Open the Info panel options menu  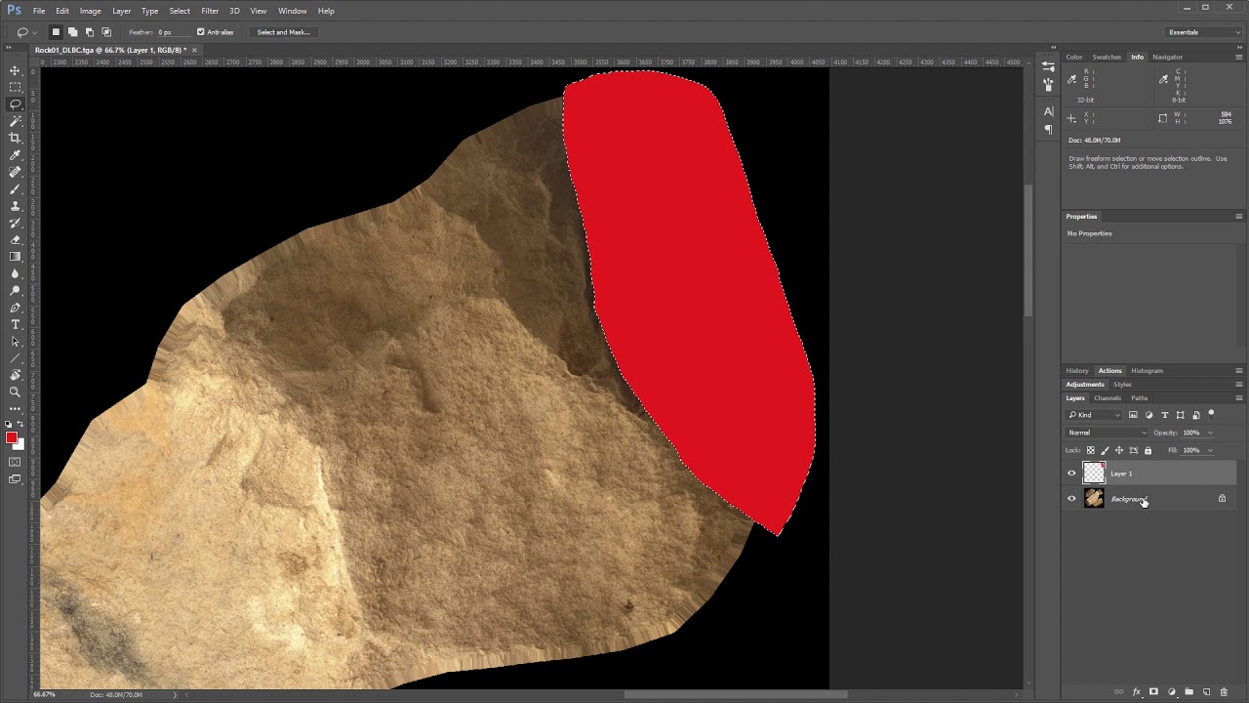point(1239,58)
